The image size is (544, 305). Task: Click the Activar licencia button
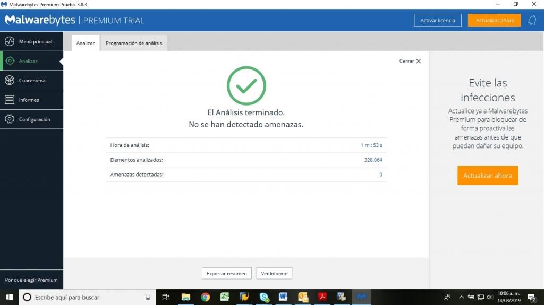[x=438, y=21]
